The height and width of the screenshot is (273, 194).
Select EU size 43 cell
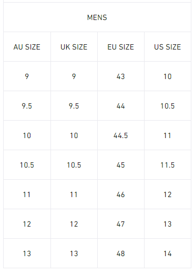point(120,76)
